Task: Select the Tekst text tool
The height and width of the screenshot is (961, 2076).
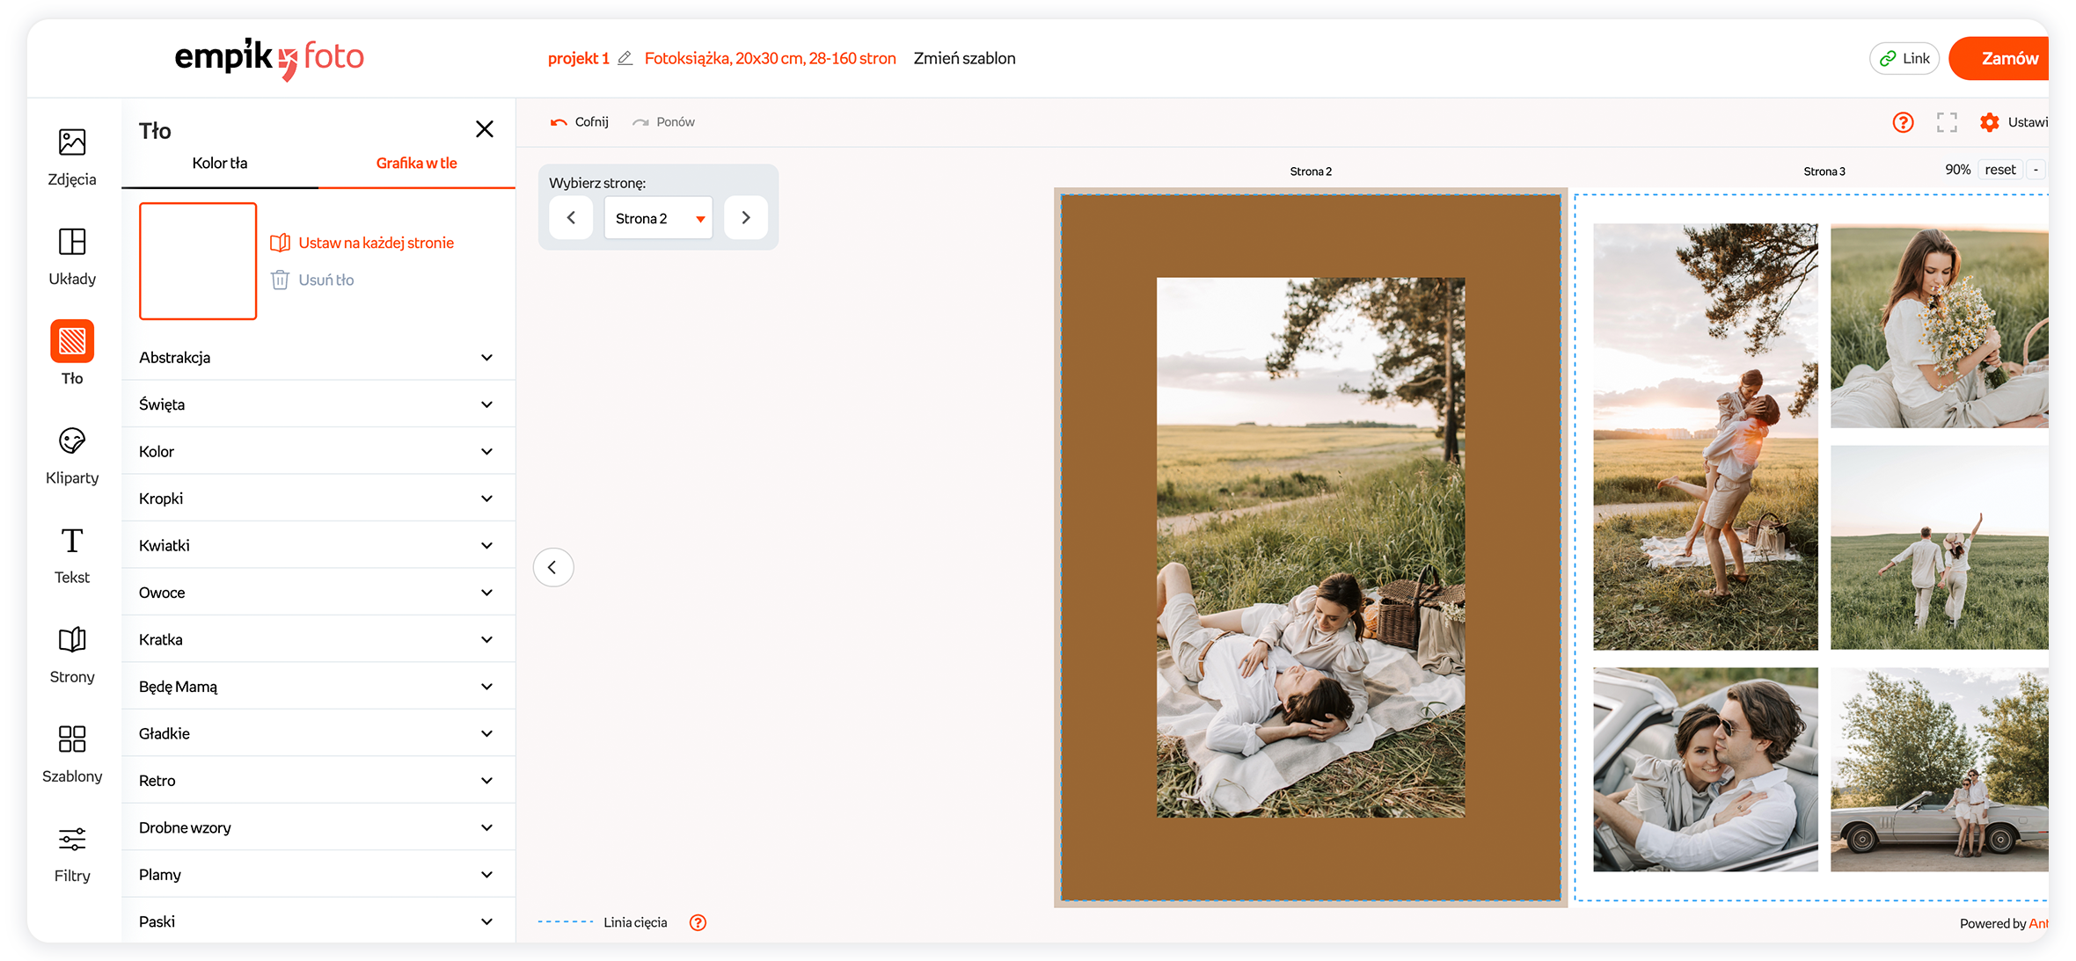Action: click(72, 554)
